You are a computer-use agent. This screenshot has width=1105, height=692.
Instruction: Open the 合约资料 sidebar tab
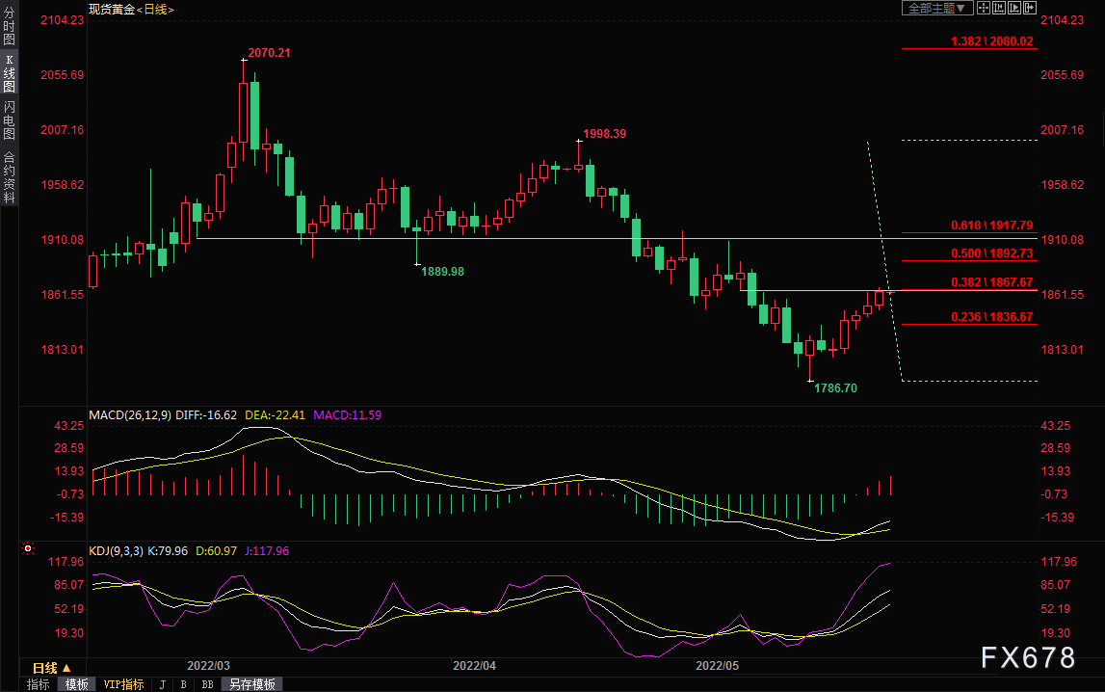[10, 177]
